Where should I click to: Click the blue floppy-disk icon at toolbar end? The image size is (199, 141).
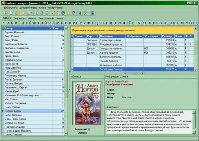pyautogui.click(x=92, y=13)
